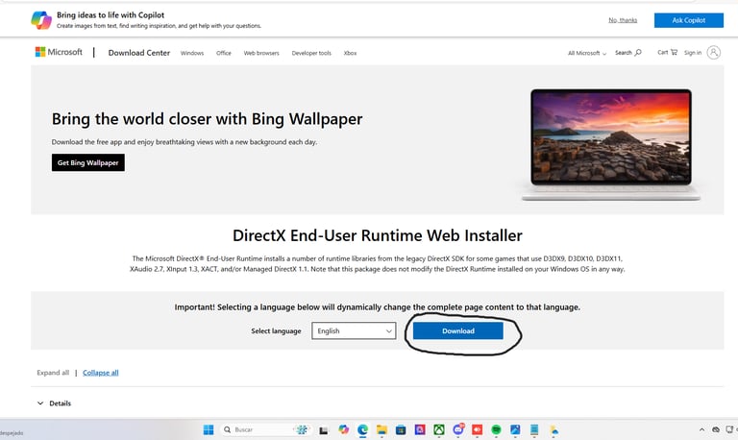
Task: Click the Sign in profile icon
Action: pos(714,52)
